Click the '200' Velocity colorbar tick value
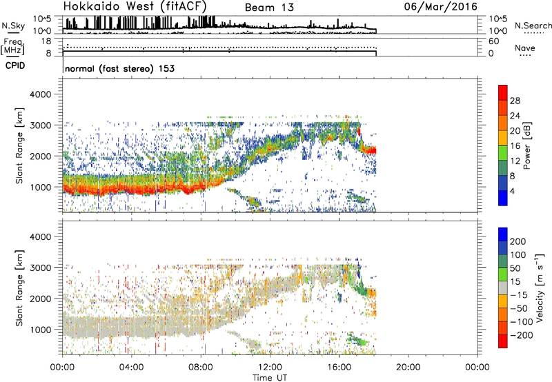Screen dimensions: 552x382 point(518,241)
